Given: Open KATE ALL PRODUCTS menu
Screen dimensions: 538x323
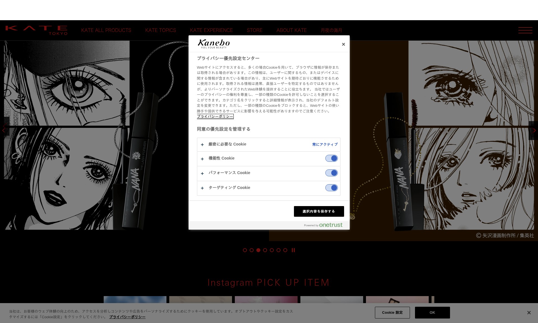Looking at the screenshot, I should click(106, 30).
